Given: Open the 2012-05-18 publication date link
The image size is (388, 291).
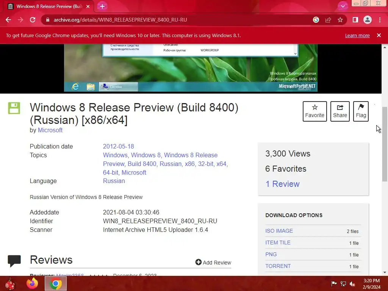Looking at the screenshot, I should pos(118,147).
